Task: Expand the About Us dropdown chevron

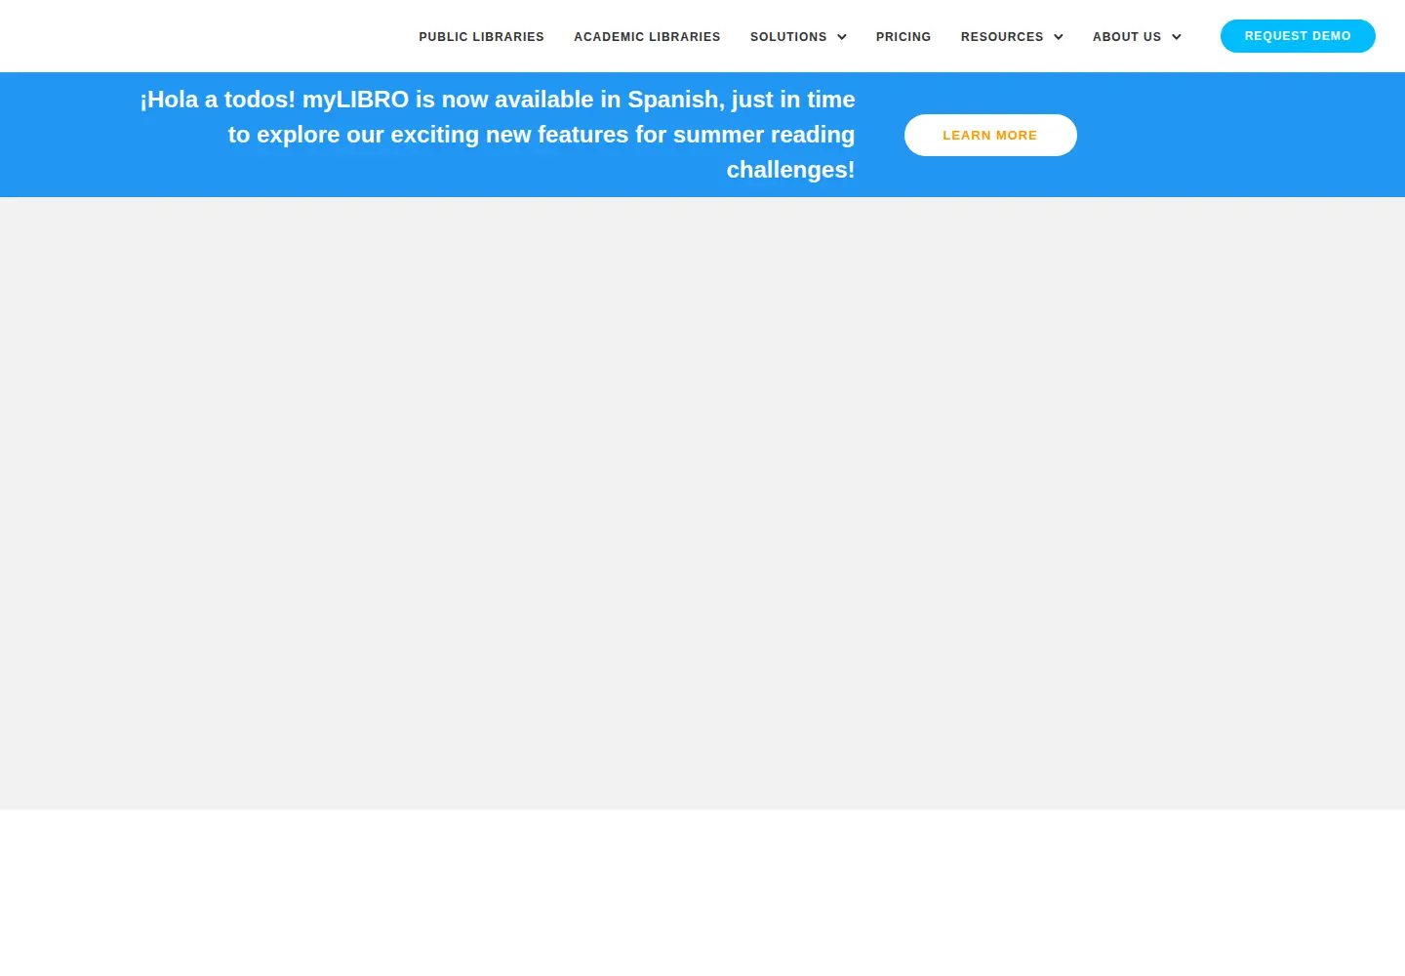Action: pos(1177,37)
